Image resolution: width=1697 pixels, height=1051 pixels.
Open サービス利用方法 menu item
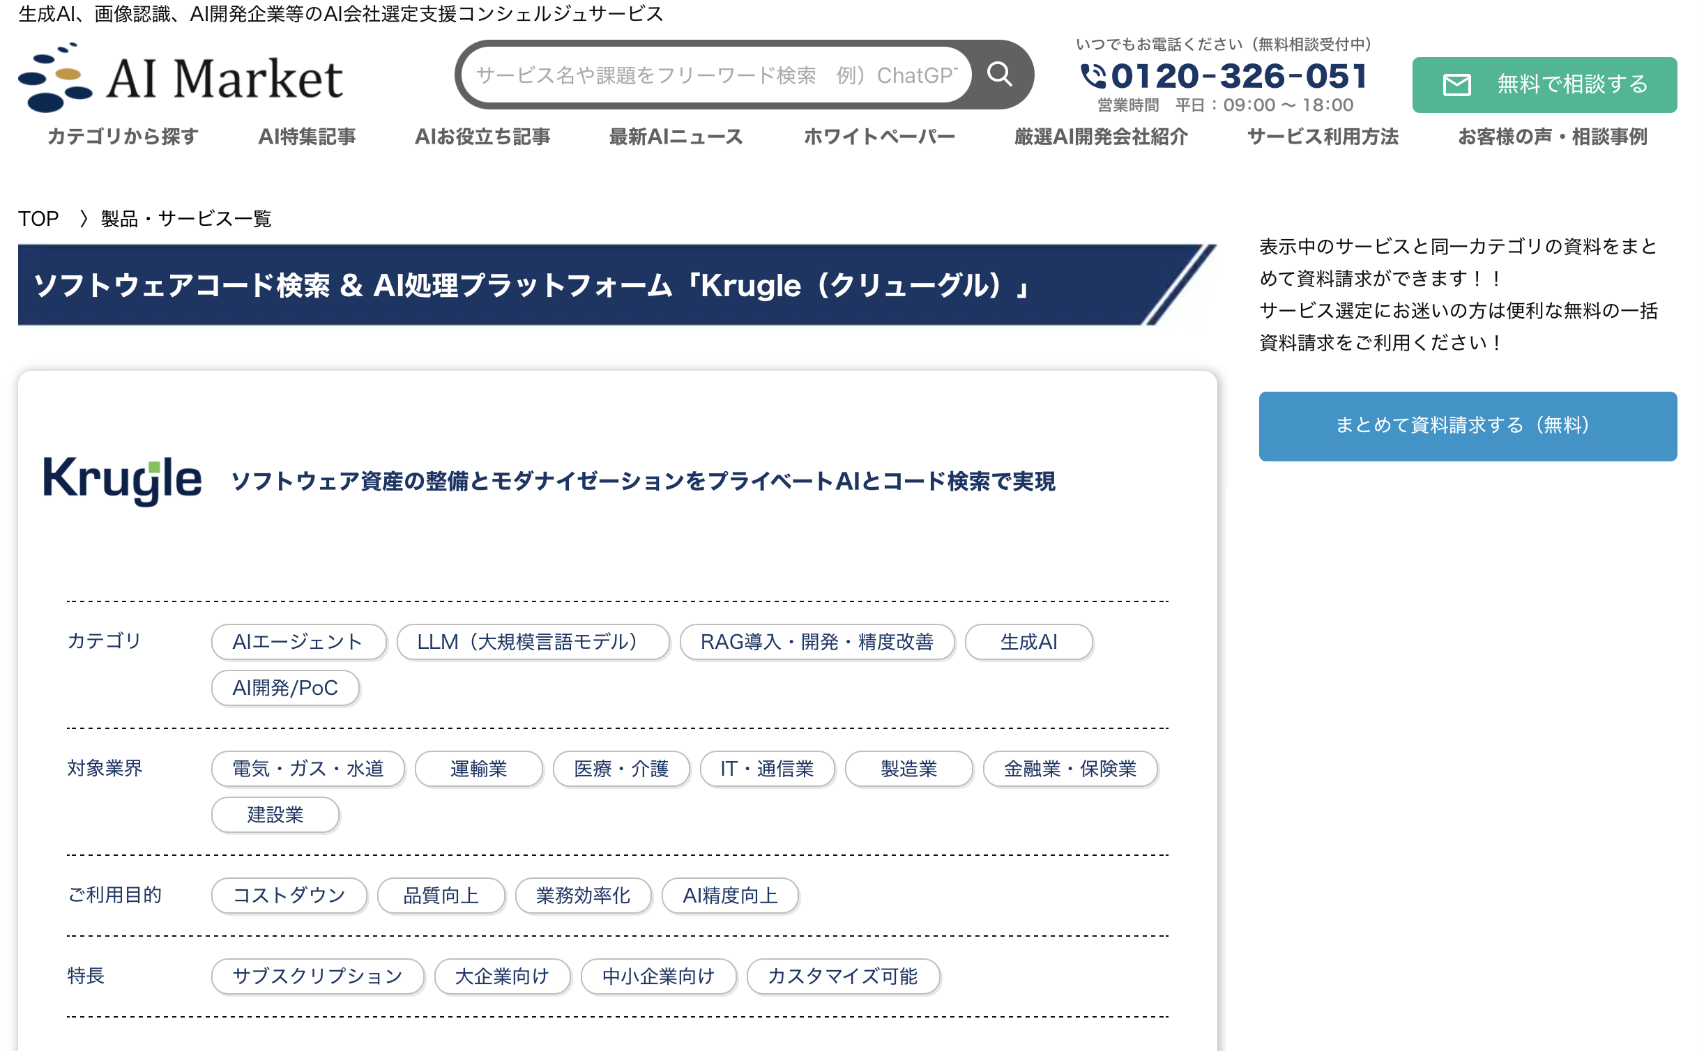coord(1323,137)
